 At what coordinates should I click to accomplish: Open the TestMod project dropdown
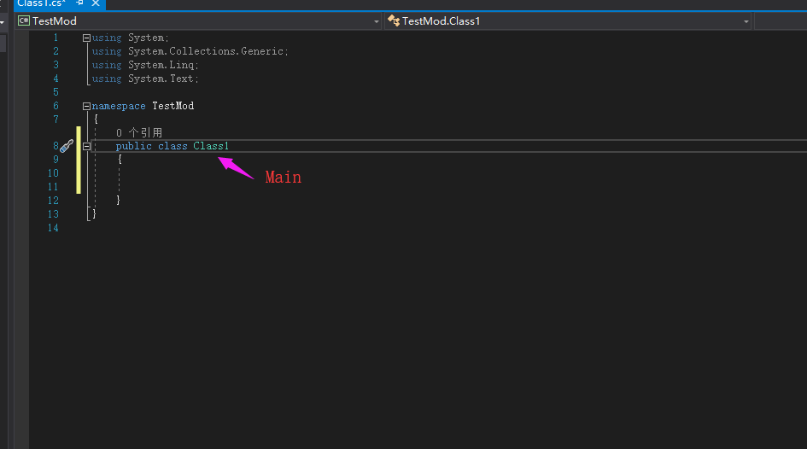pos(376,21)
